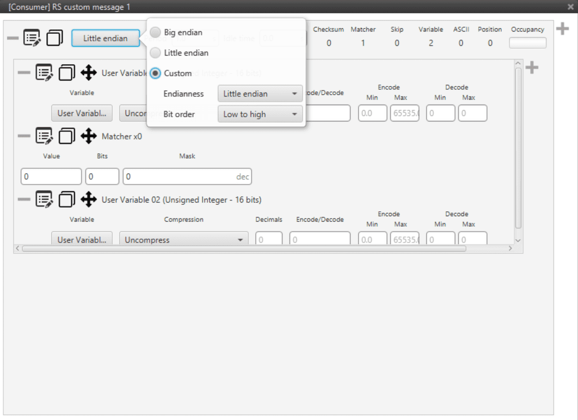Image resolution: width=578 pixels, height=420 pixels.
Task: Open the Bit order dropdown
Action: (x=260, y=114)
